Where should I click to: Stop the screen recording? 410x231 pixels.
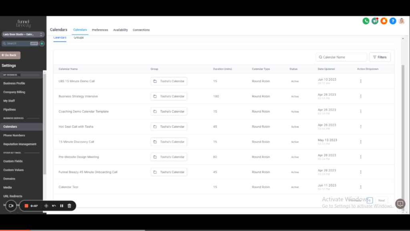click(x=26, y=206)
